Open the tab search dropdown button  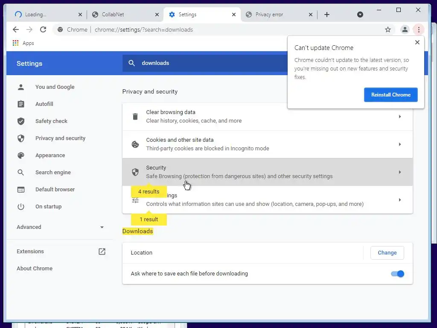tap(360, 15)
